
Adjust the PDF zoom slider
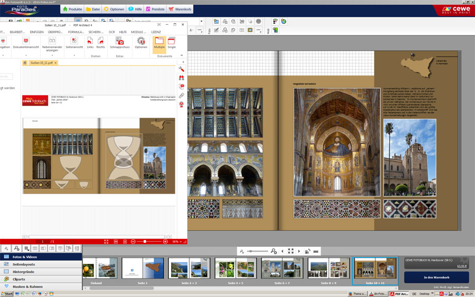tap(145, 242)
